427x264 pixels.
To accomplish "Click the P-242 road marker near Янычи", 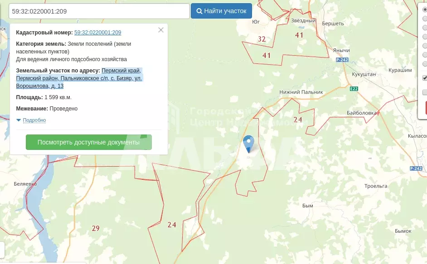I will tap(342, 60).
